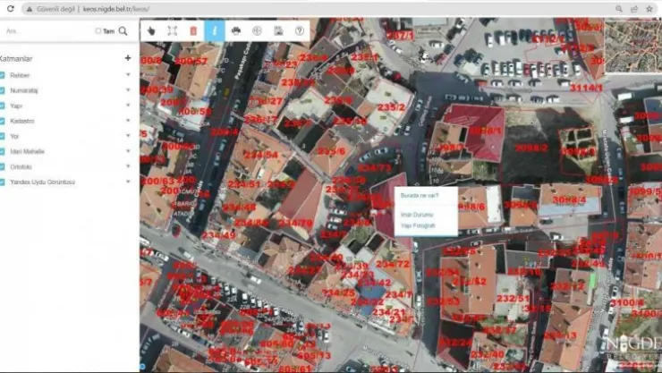Screen dimensions: 662x373
Task: Open the help question mark icon
Action: [x=300, y=30]
